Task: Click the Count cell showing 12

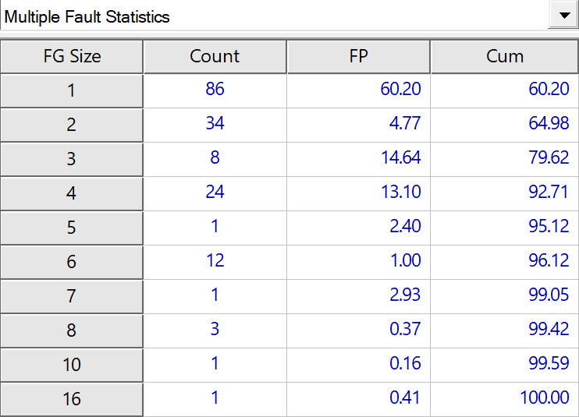Action: coord(215,261)
